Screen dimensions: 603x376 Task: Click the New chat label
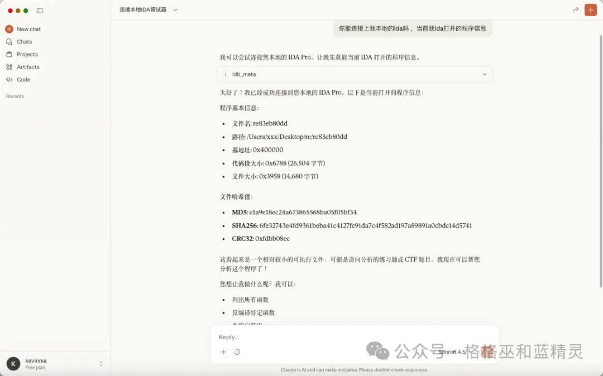(x=28, y=29)
